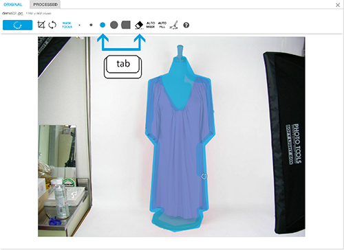This screenshot has width=344, height=250.
Task: Click the Photo Tools softbox in image
Action: click(284, 142)
